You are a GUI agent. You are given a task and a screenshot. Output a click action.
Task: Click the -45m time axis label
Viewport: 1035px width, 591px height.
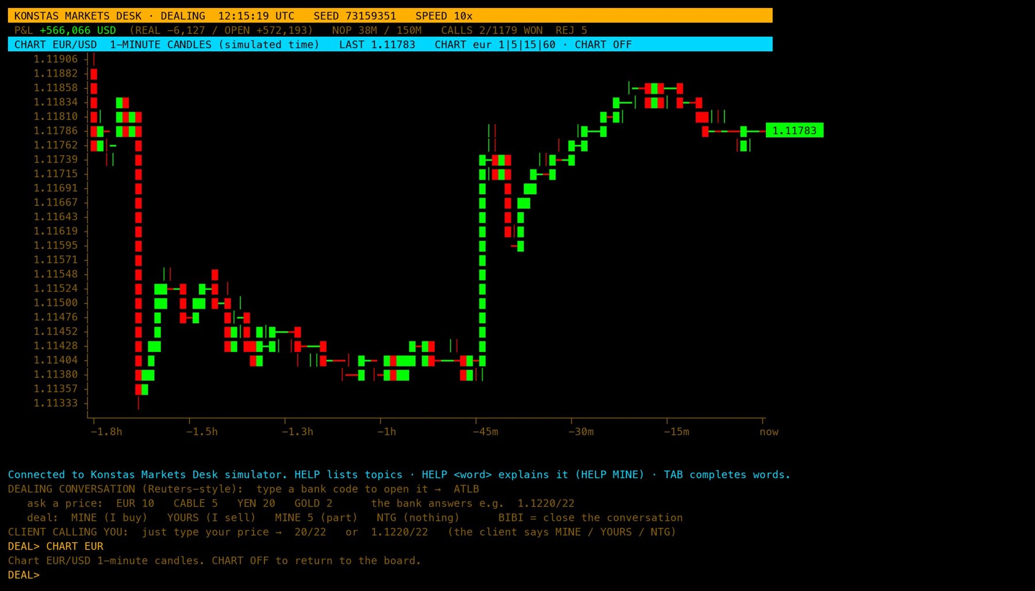point(486,432)
